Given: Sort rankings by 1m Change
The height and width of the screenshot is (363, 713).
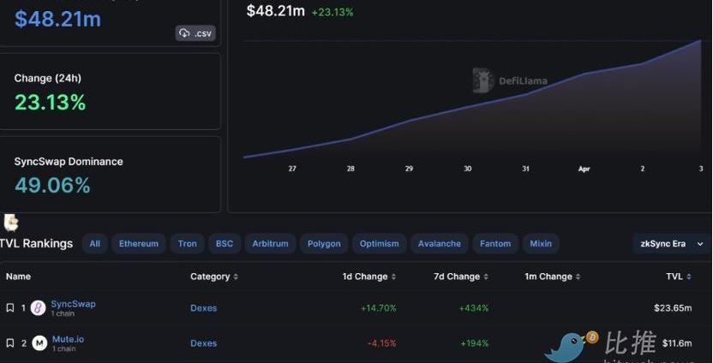Looking at the screenshot, I should [578, 277].
